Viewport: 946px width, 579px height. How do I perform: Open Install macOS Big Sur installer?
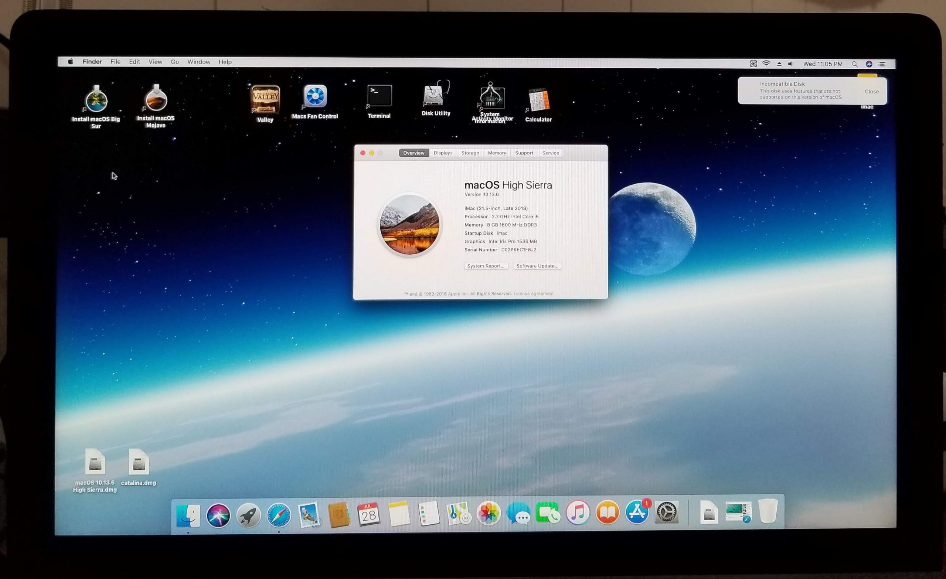pos(96,100)
